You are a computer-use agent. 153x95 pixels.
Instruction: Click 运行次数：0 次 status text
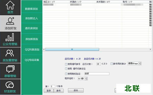pyautogui.click(x=73, y=59)
